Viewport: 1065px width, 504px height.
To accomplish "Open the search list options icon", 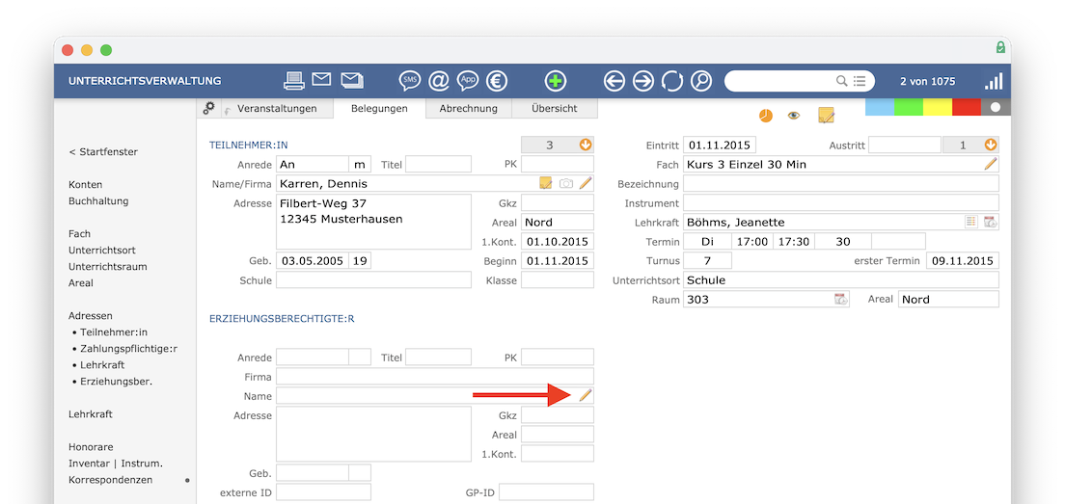I will tap(860, 81).
